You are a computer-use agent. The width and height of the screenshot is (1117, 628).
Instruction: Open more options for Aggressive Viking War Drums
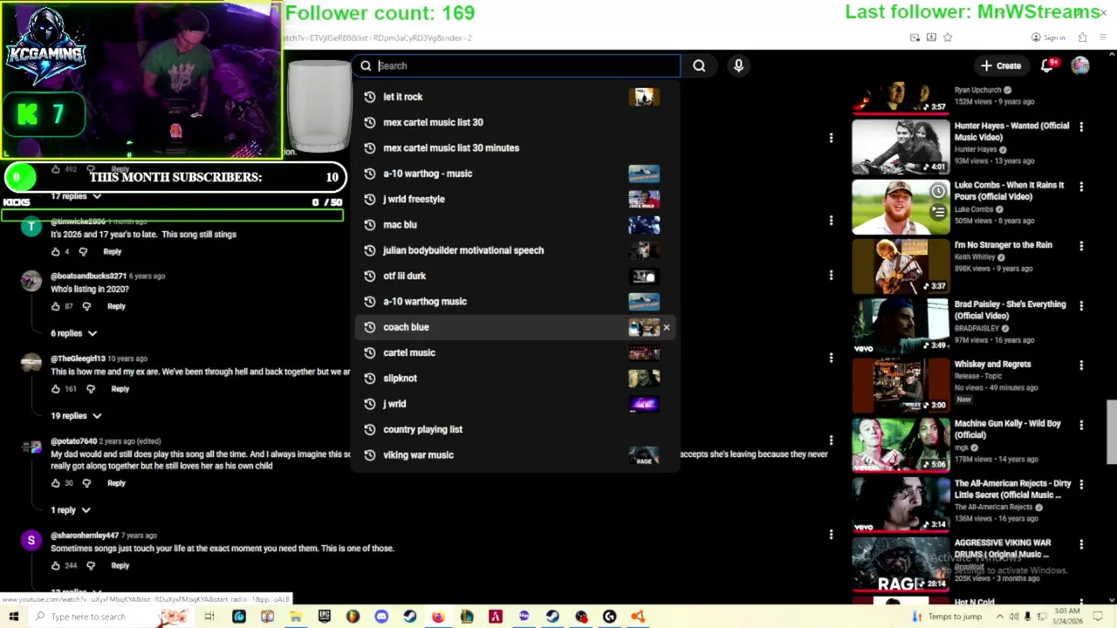point(1081,544)
